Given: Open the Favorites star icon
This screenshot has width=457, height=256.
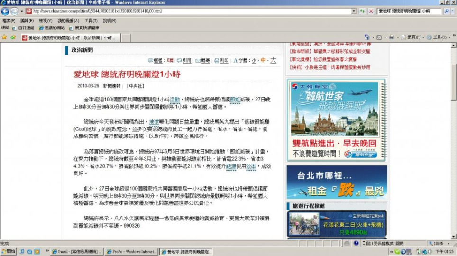Looking at the screenshot, I should [5, 37].
